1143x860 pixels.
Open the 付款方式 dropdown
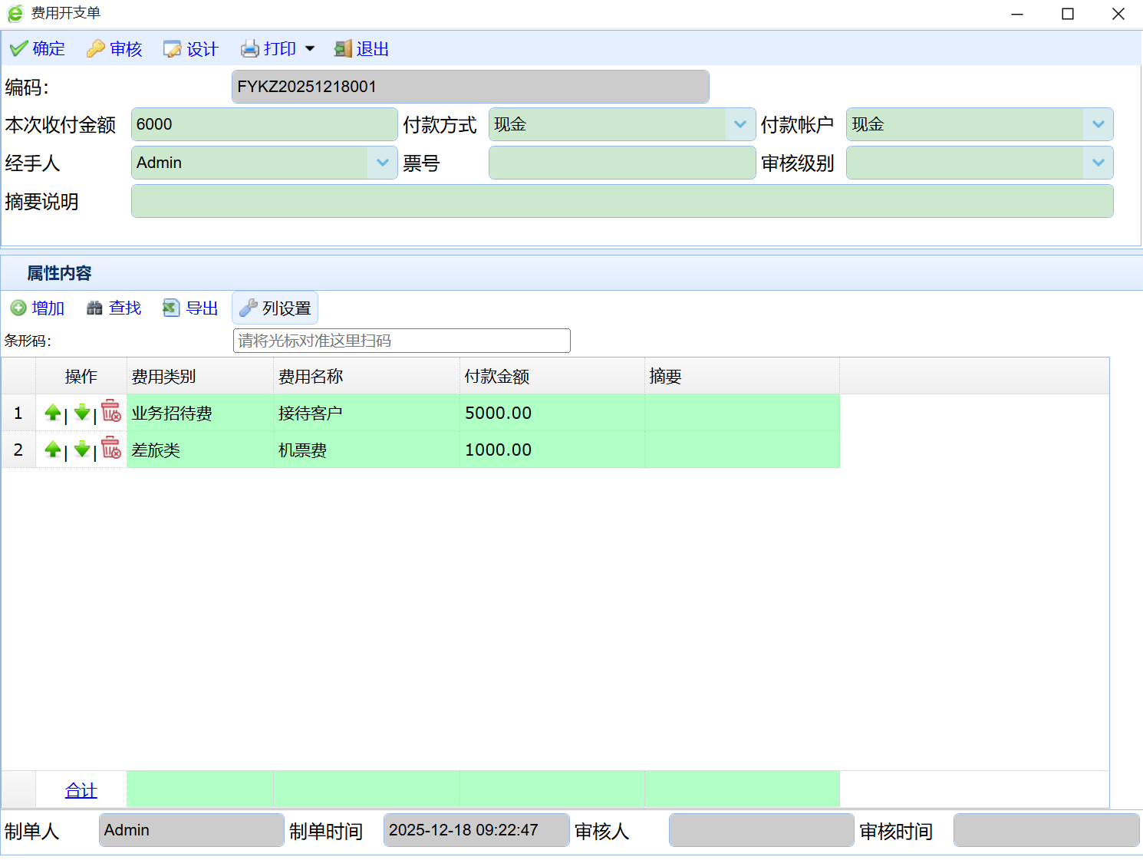tap(740, 124)
